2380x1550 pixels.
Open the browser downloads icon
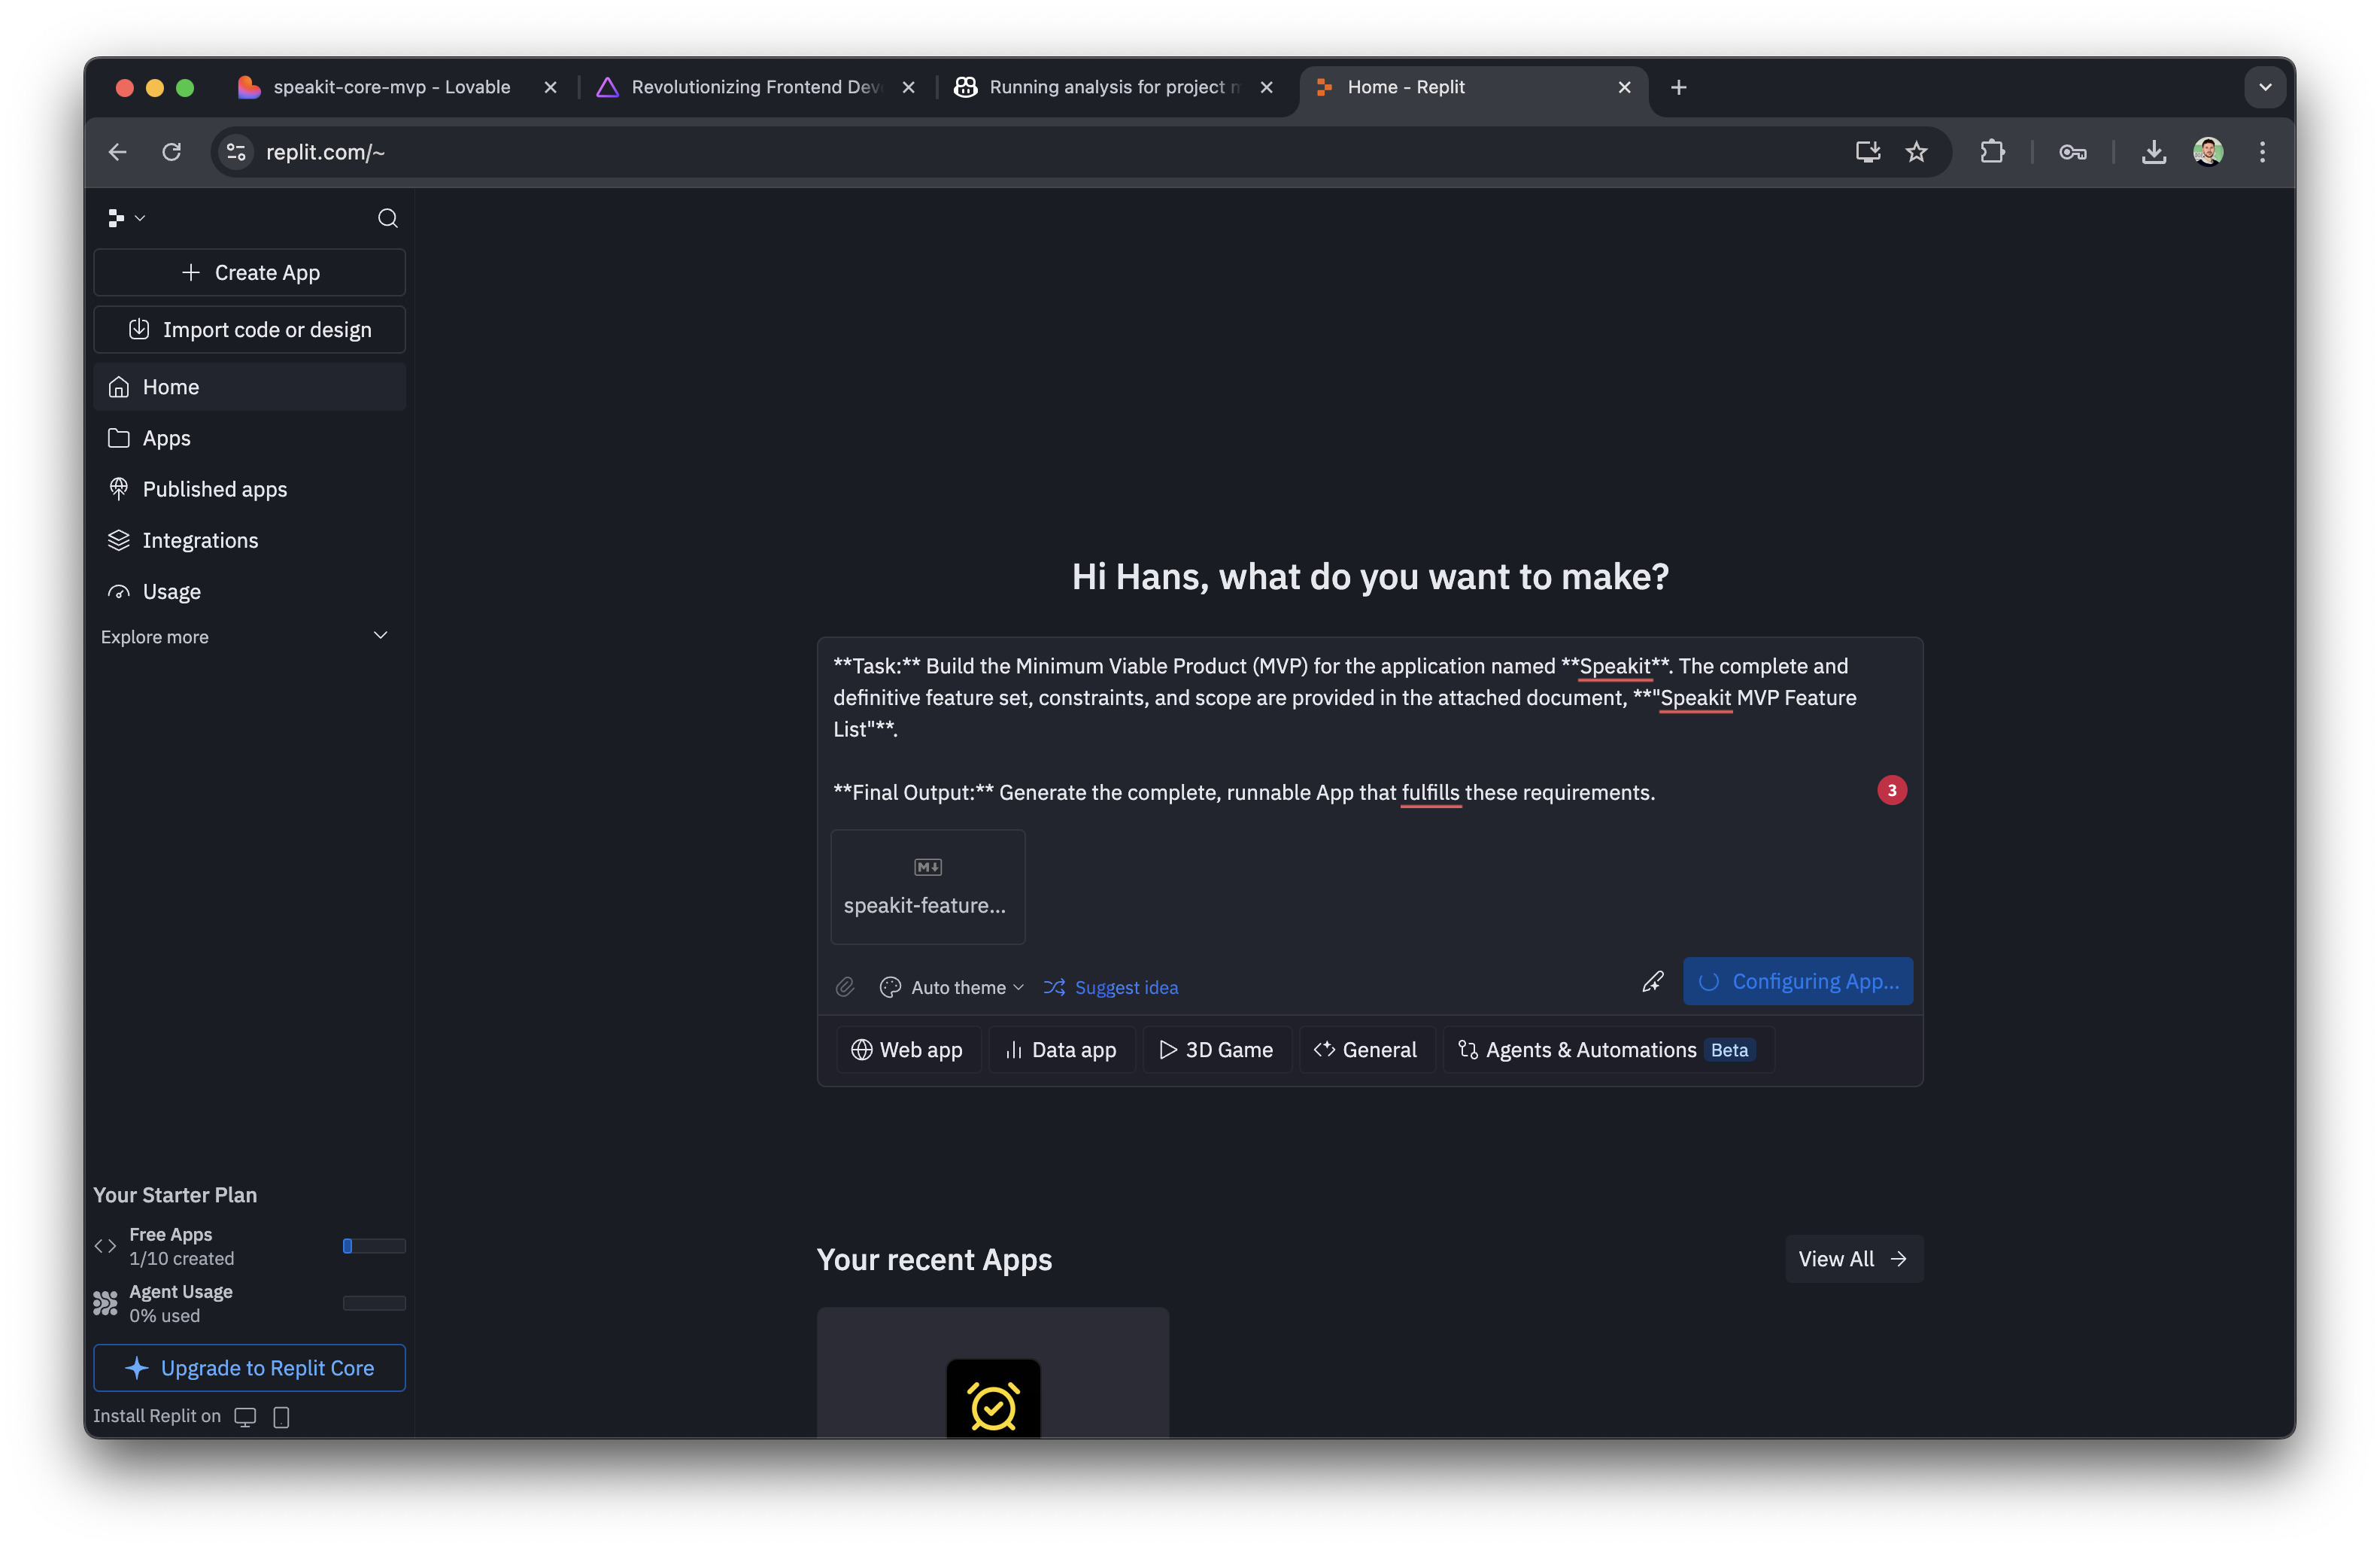coord(2153,152)
